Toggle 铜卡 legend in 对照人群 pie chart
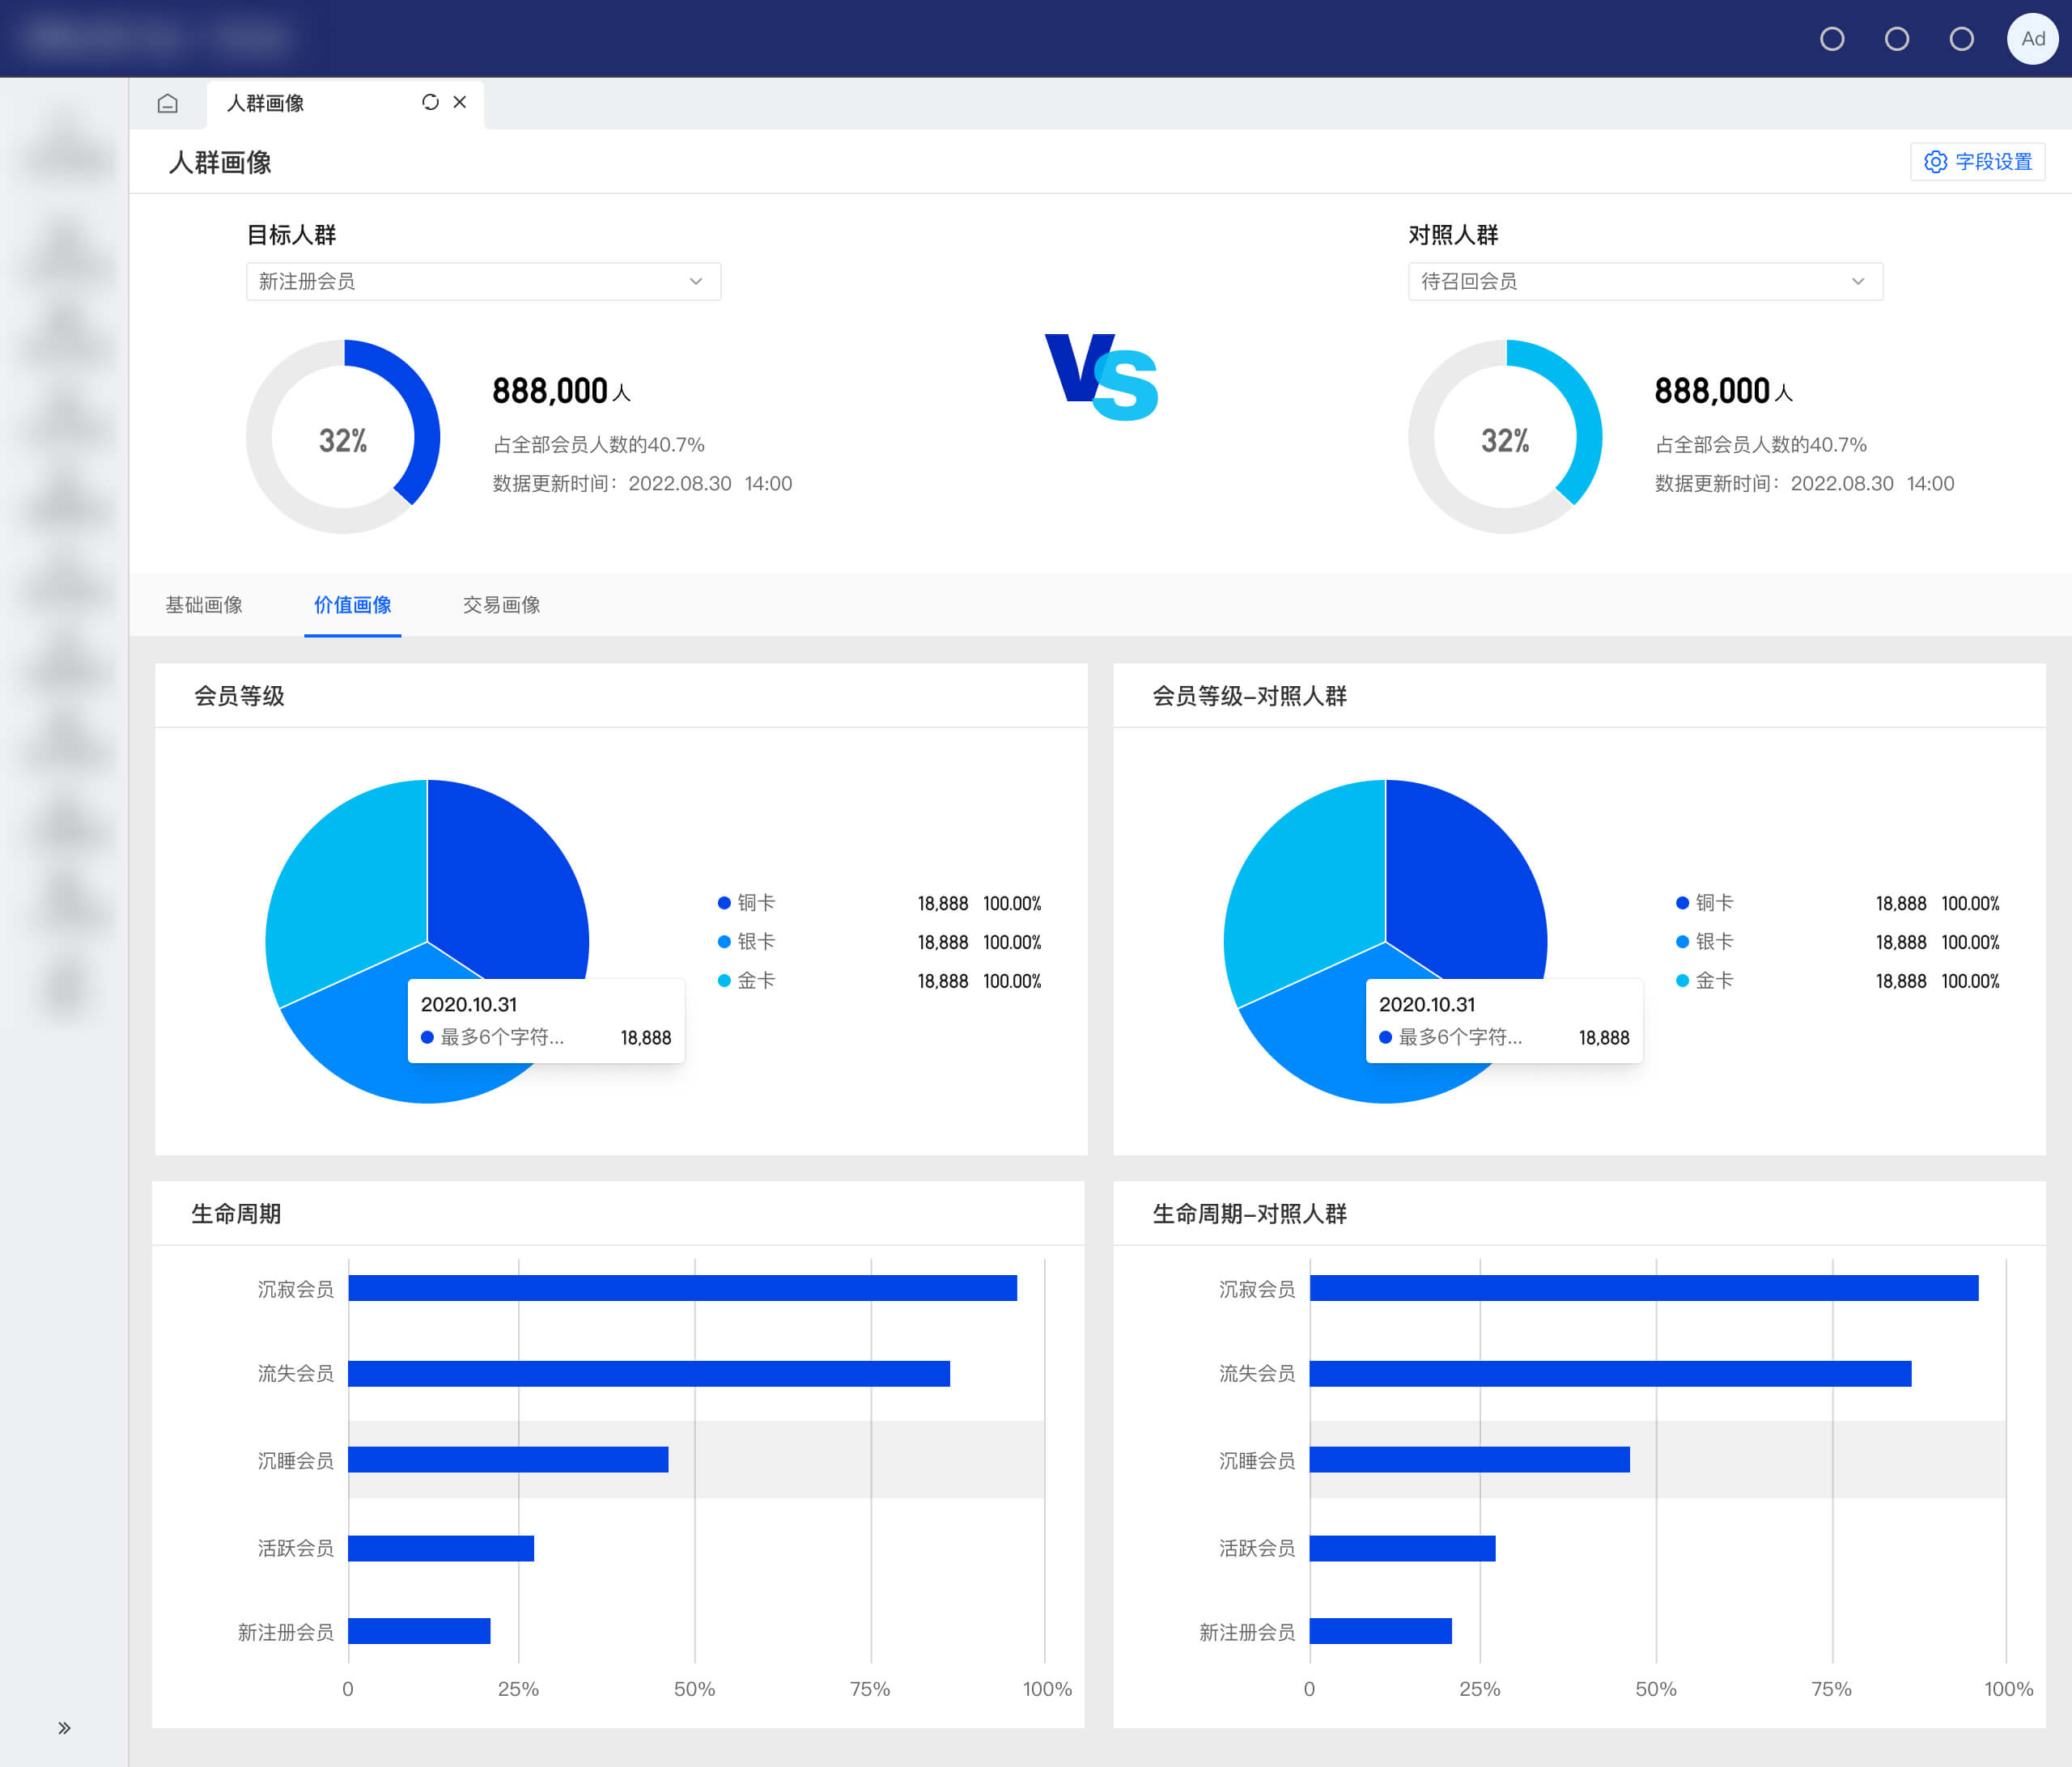 (x=1705, y=902)
